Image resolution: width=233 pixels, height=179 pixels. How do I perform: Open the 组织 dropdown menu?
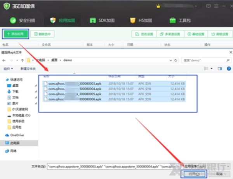coord(8,69)
